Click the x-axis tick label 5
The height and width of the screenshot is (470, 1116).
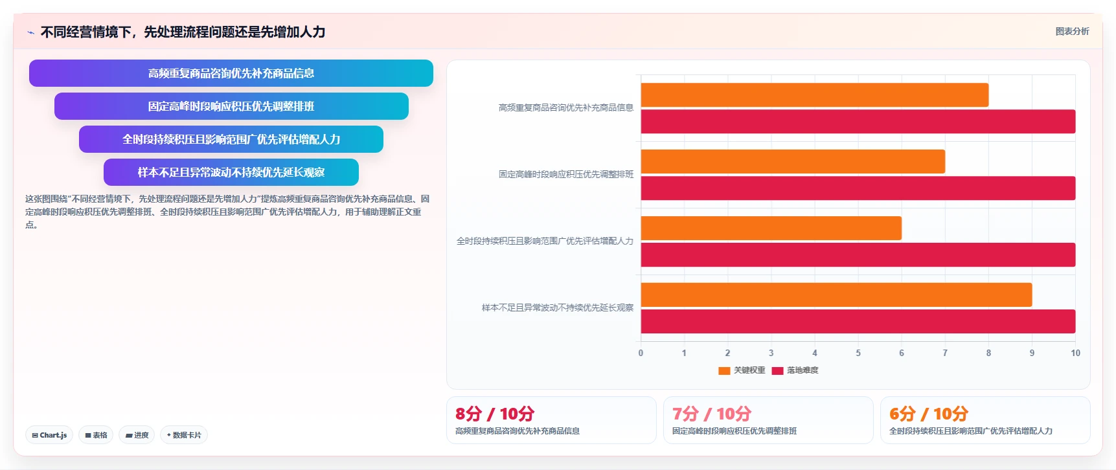pyautogui.click(x=858, y=353)
